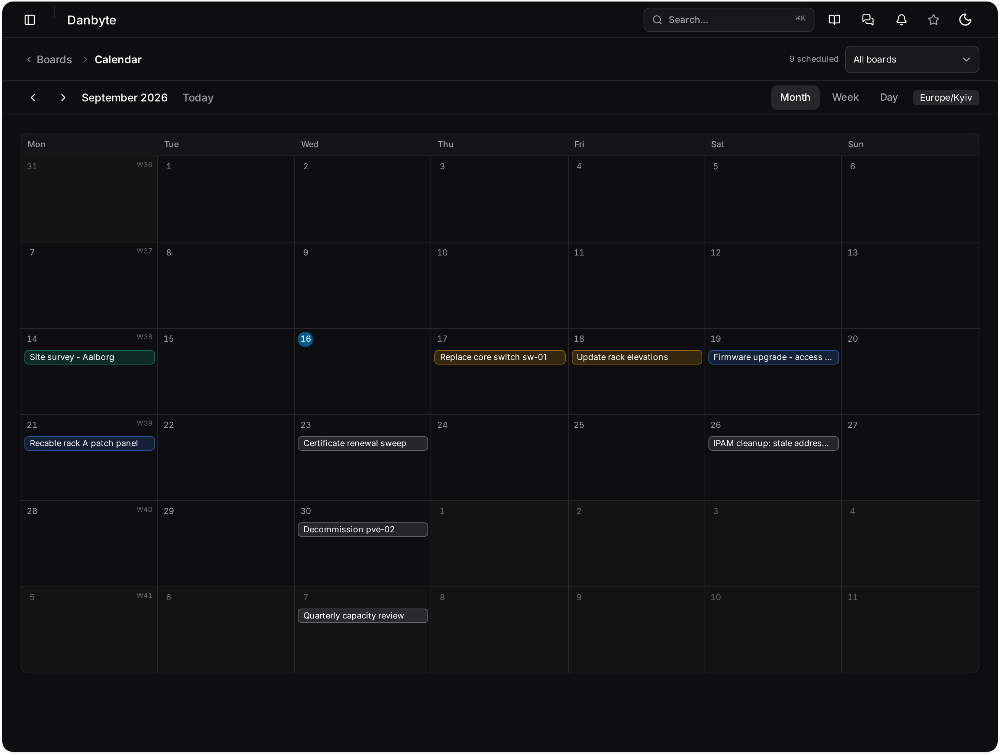Image resolution: width=1000 pixels, height=755 pixels.
Task: Open the Danbyte home title
Action: point(91,20)
